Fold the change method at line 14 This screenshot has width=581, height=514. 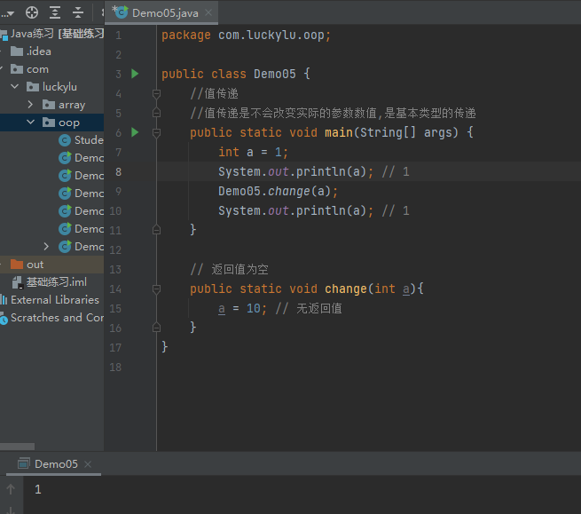[x=156, y=289]
